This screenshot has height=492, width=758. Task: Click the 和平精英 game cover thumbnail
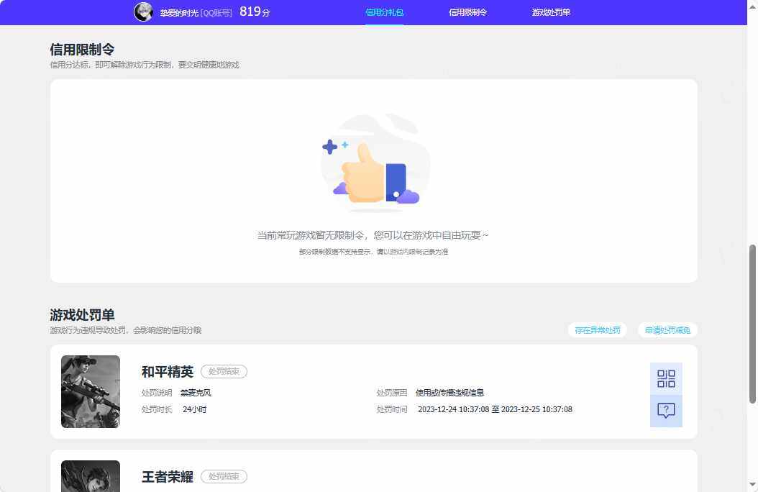[91, 391]
